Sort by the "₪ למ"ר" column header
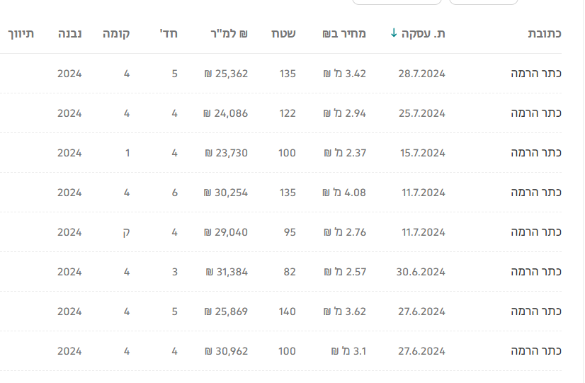The width and height of the screenshot is (585, 383). pos(229,33)
